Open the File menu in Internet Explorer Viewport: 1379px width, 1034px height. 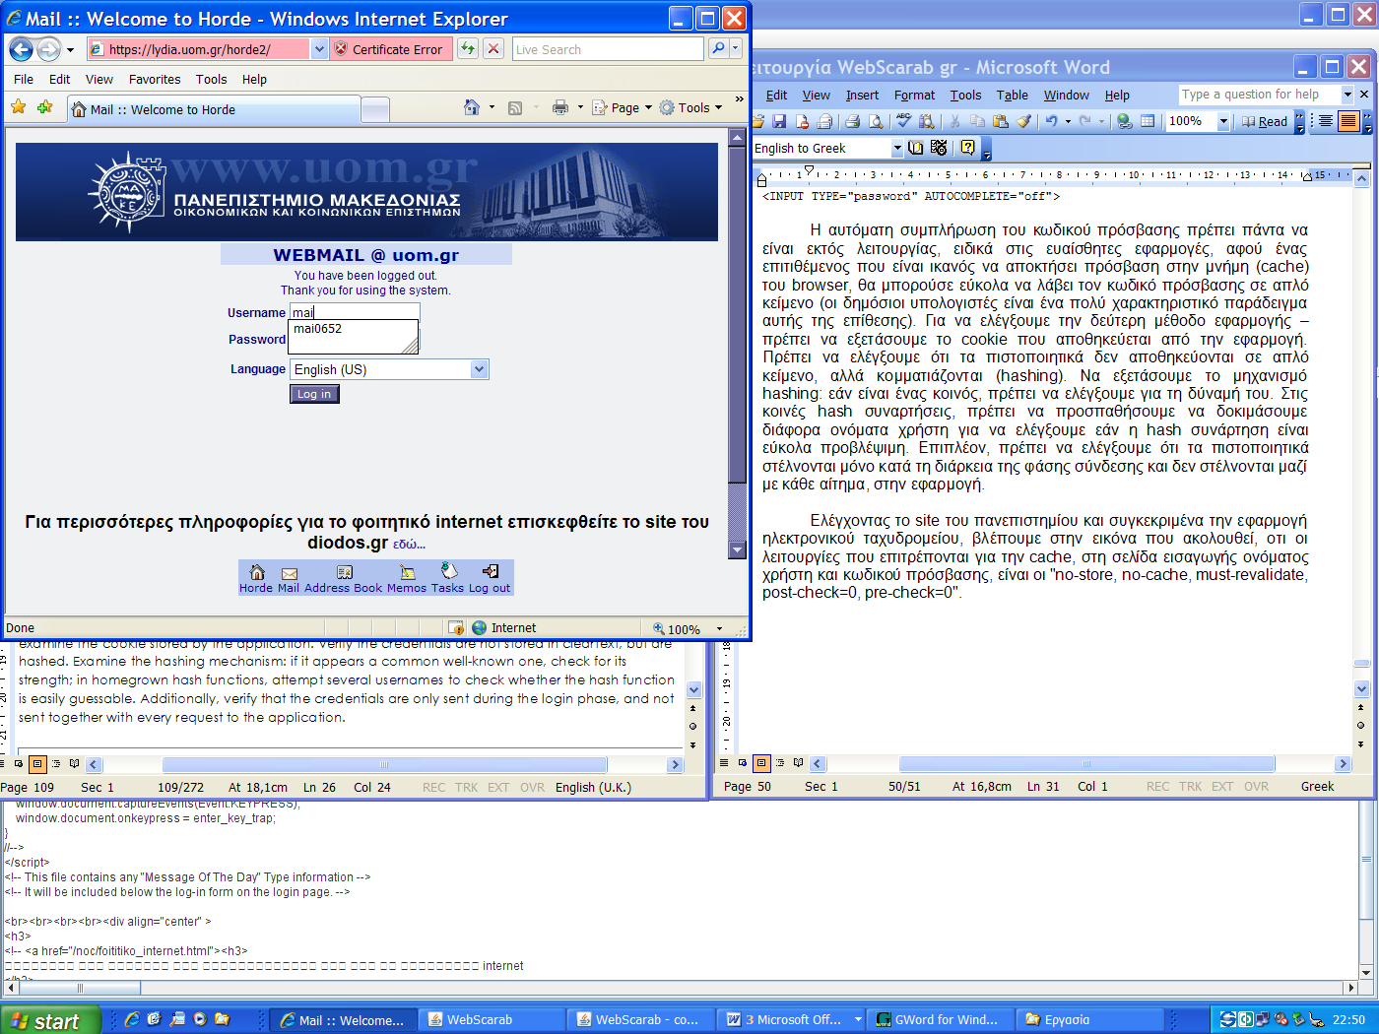pyautogui.click(x=24, y=79)
